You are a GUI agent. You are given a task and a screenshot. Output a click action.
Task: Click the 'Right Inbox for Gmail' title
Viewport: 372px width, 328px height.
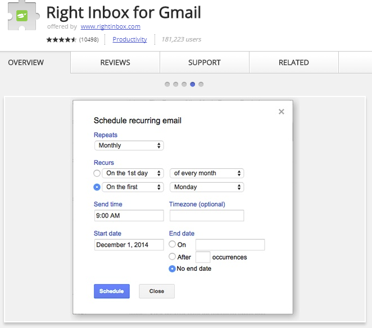click(124, 12)
